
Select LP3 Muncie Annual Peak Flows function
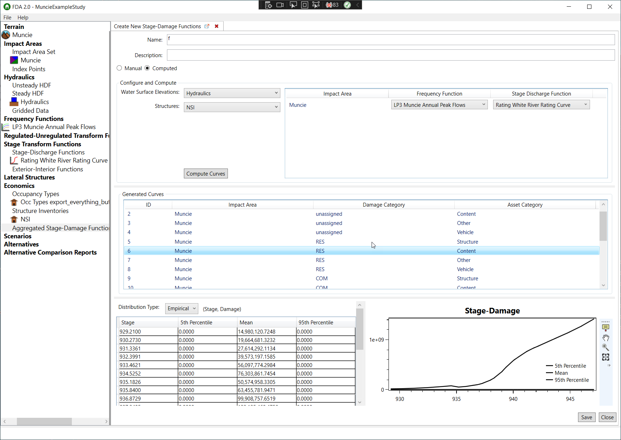(x=54, y=127)
